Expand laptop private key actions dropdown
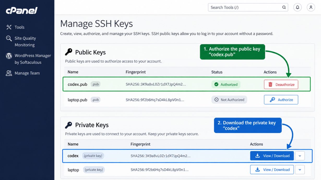 [x=300, y=170]
